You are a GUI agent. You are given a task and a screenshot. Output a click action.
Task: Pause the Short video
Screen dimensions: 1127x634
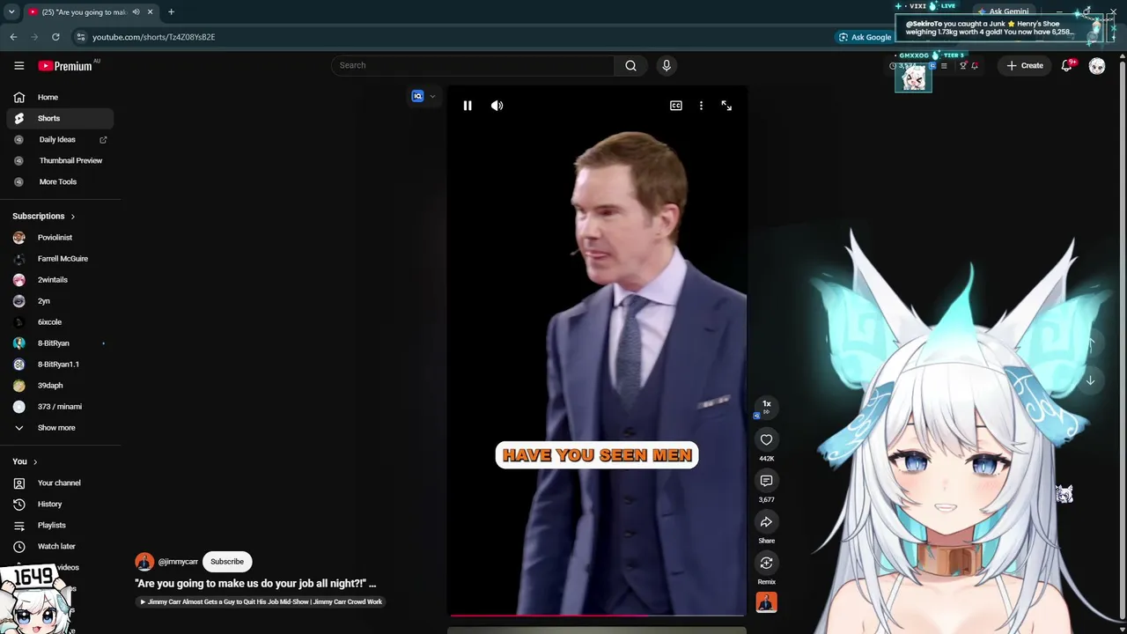pyautogui.click(x=468, y=106)
